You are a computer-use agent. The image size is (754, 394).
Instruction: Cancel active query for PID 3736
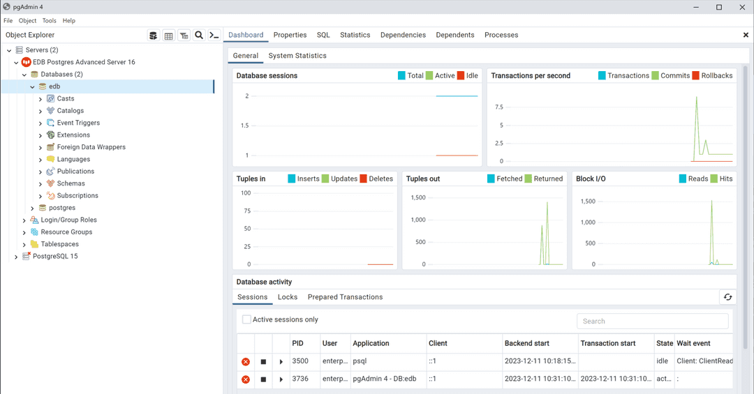click(263, 379)
